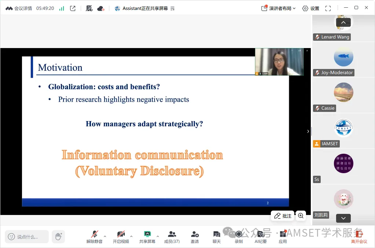Select the Ss participant purple avatar
The height and width of the screenshot is (248, 375).
tap(343, 163)
